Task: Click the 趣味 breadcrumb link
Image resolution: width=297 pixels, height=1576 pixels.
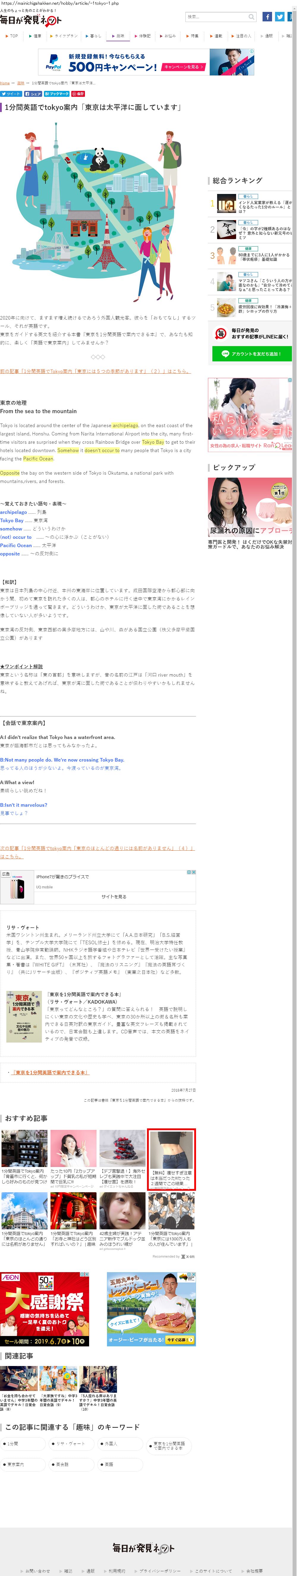Action: [20, 83]
